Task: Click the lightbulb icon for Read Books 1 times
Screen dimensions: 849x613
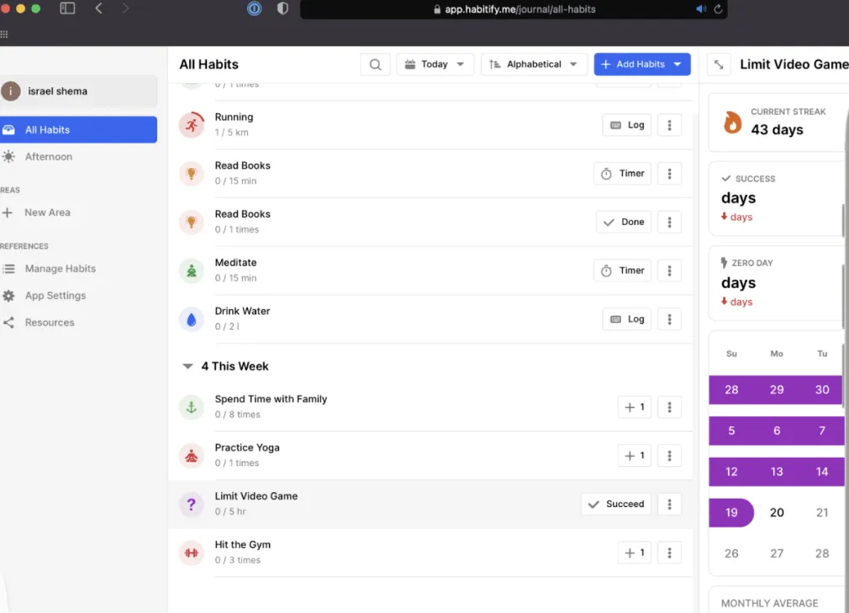Action: [x=192, y=223]
